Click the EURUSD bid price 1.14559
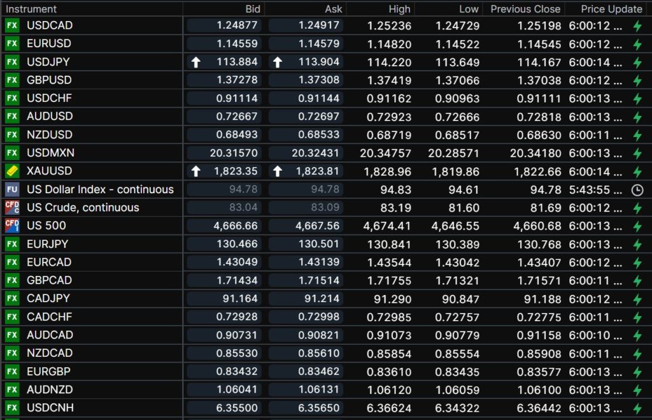This screenshot has height=420, width=652. coord(236,44)
